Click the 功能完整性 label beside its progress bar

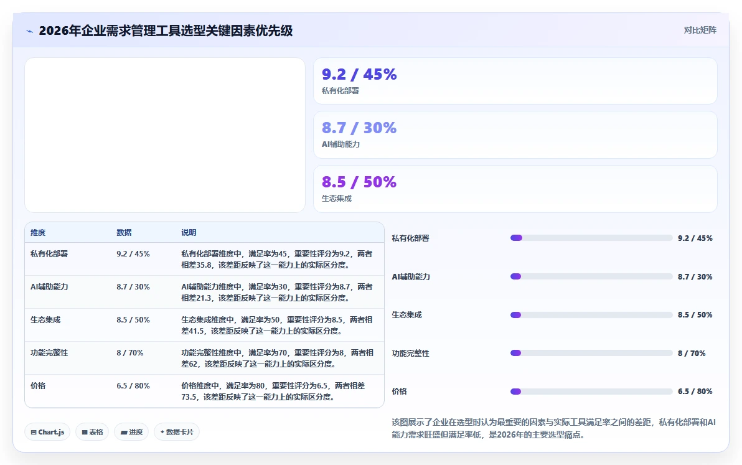click(410, 354)
